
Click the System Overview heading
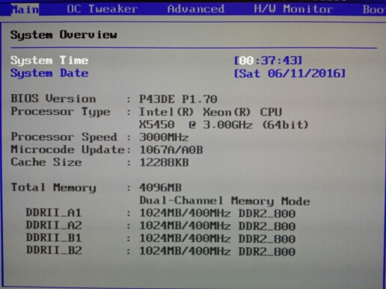(x=64, y=35)
